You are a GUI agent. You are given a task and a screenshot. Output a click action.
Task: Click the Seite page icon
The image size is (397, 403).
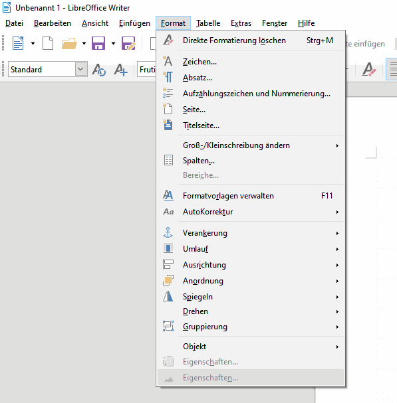coord(168,109)
